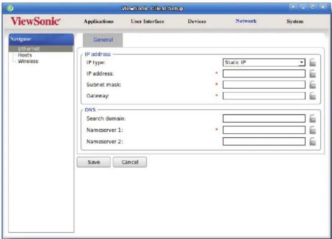Click the Save button
This screenshot has width=332, height=239.
[x=94, y=162]
